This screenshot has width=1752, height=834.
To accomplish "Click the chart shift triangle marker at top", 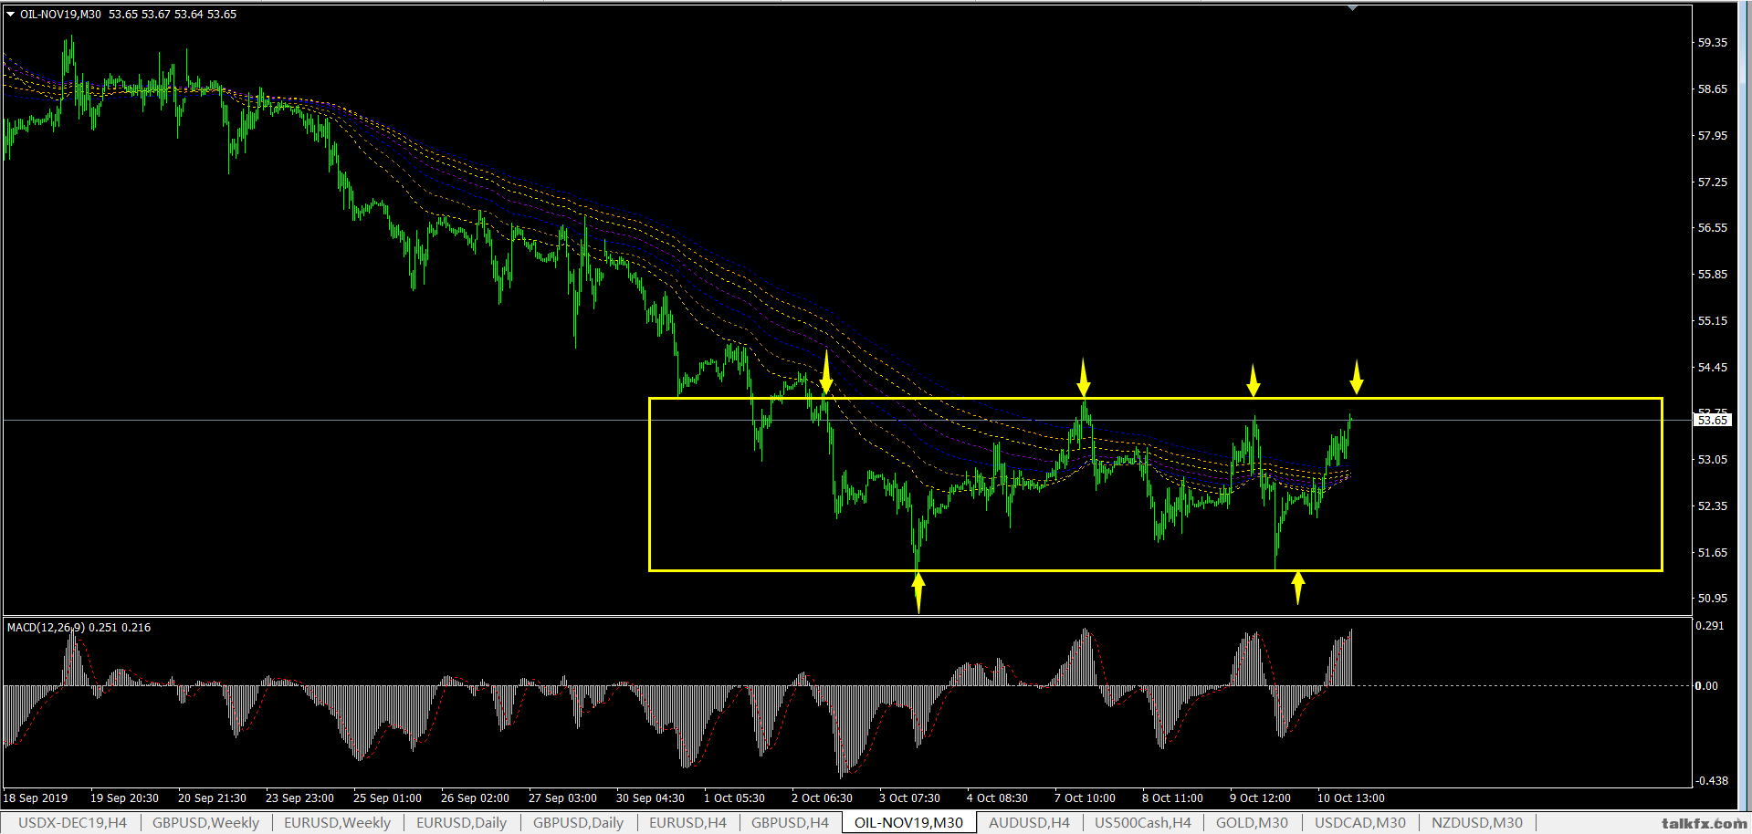I will point(1352,7).
